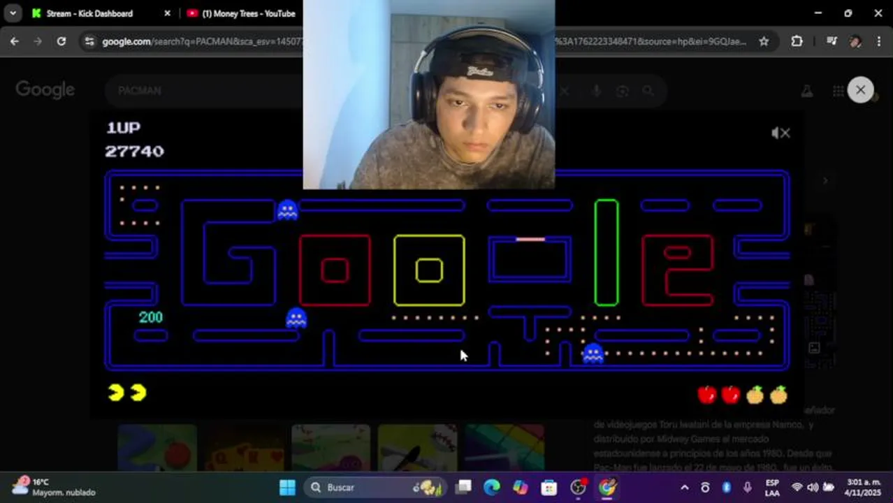Launch Microsoft Edge from taskbar
893x503 pixels.
[492, 487]
